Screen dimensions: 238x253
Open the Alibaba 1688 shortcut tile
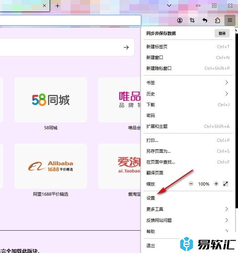click(x=51, y=166)
